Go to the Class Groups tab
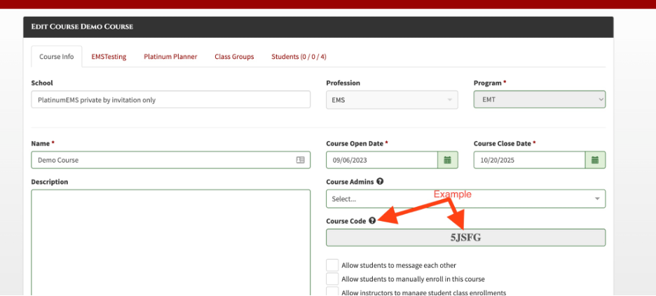The height and width of the screenshot is (296, 656). [x=234, y=57]
